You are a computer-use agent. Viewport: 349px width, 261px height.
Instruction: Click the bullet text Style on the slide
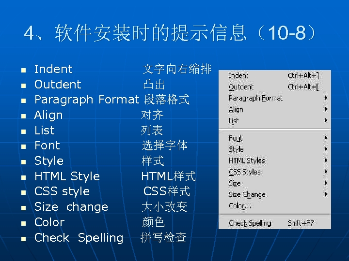[x=49, y=161]
